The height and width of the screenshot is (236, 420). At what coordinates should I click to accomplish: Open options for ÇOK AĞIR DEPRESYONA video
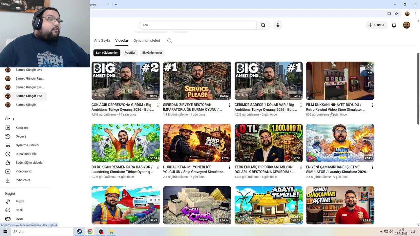pyautogui.click(x=158, y=105)
